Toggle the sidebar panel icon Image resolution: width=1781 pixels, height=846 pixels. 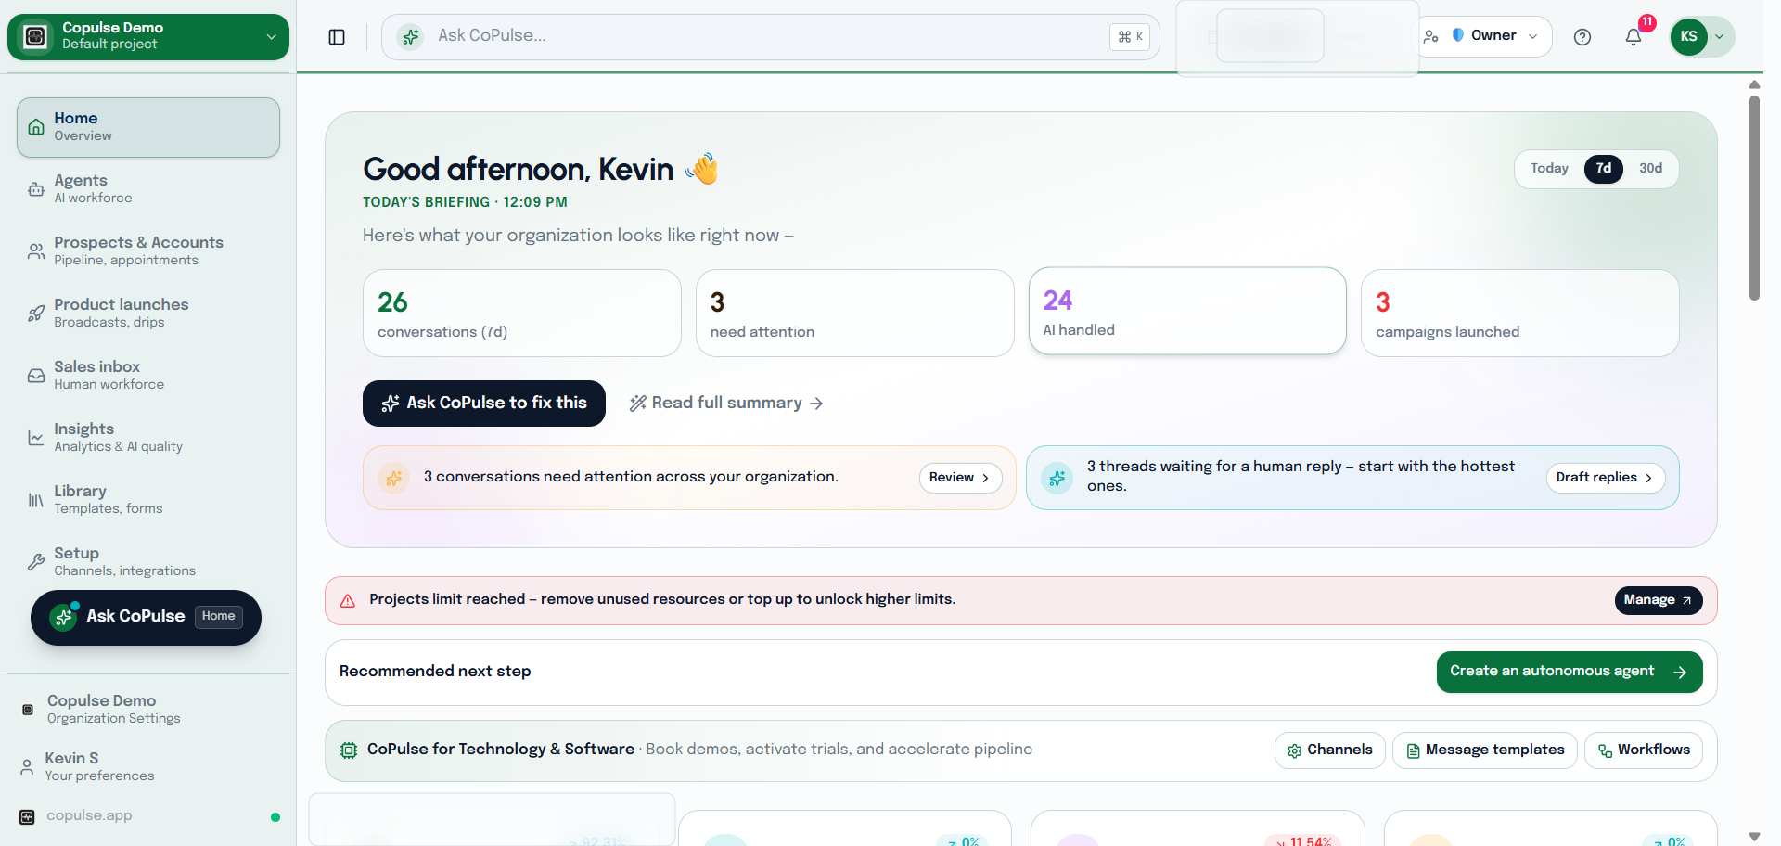point(337,37)
